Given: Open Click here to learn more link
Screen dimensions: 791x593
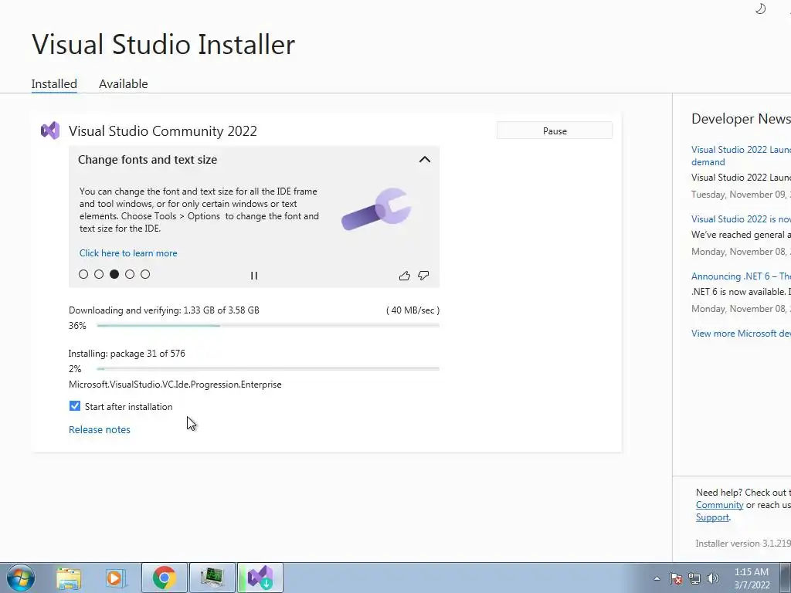Looking at the screenshot, I should click(128, 253).
